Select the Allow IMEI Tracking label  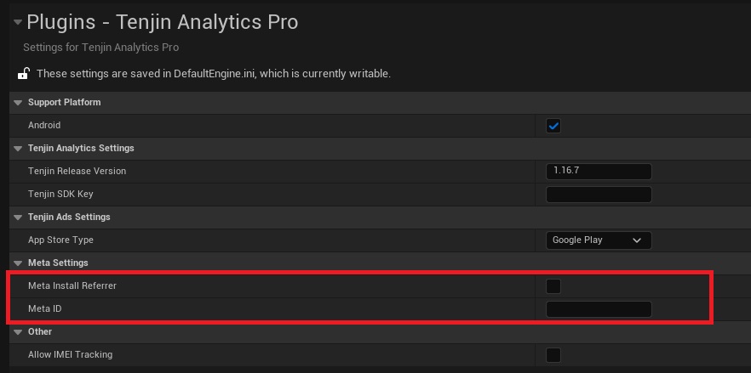(71, 355)
